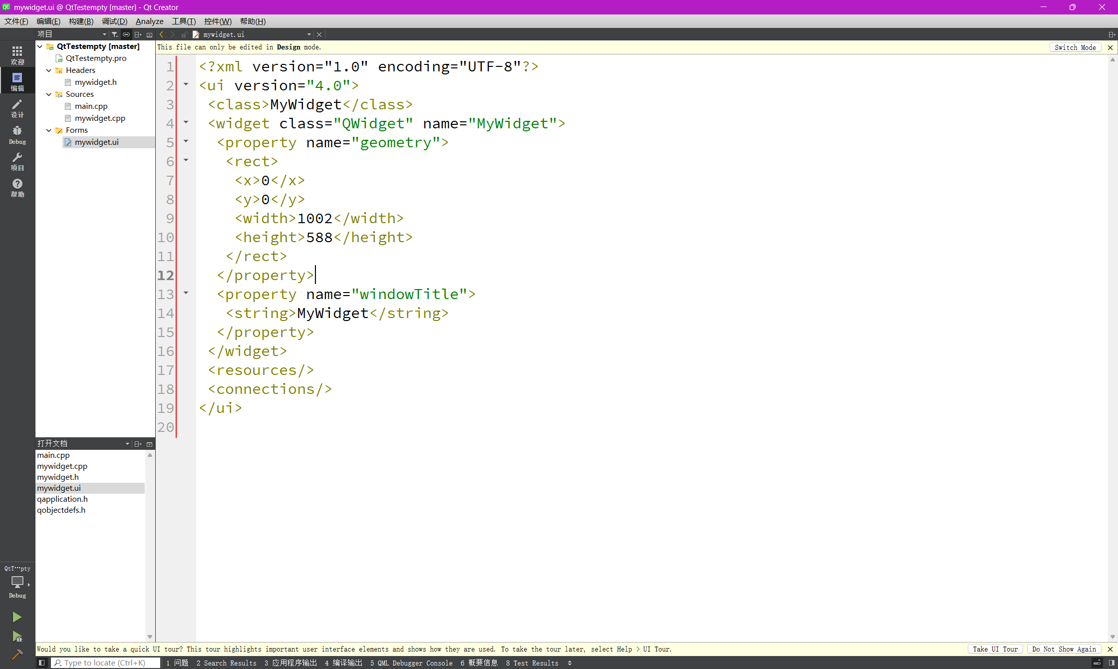This screenshot has width=1118, height=669.
Task: Open the filter icon in the 项目 panel
Action: 115,34
